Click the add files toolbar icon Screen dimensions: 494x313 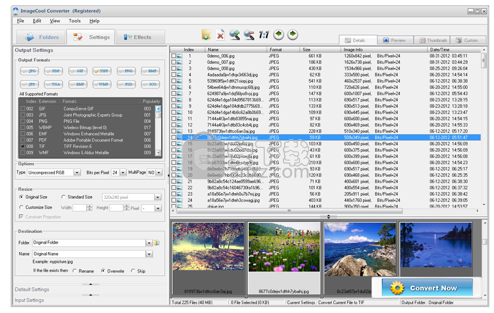206,35
